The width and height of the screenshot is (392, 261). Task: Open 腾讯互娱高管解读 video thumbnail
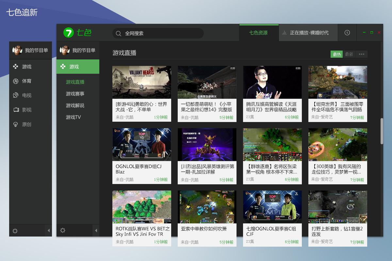tap(272, 82)
